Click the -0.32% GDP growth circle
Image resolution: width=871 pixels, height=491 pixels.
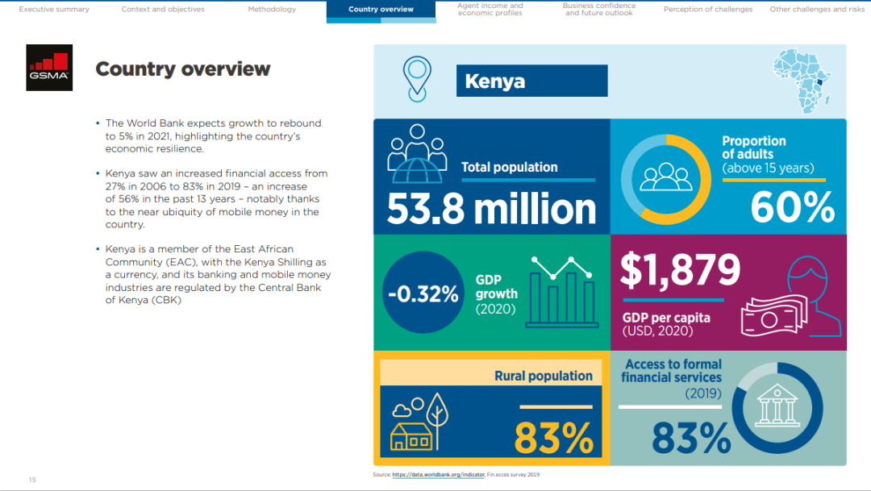[423, 293]
